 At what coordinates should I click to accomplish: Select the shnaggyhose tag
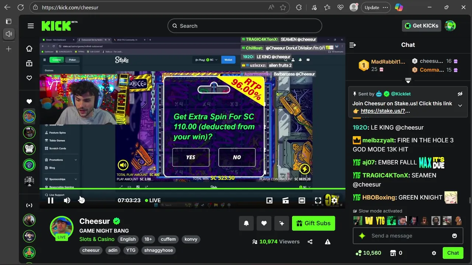(159, 250)
